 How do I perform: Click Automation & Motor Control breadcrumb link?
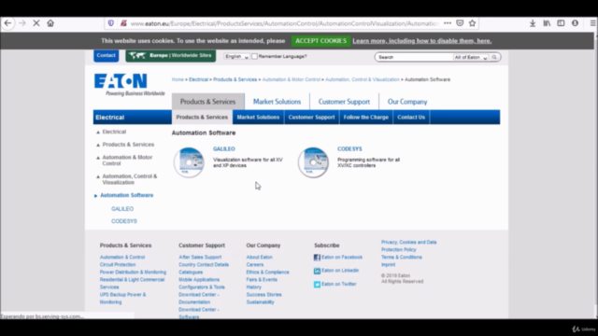(x=291, y=79)
